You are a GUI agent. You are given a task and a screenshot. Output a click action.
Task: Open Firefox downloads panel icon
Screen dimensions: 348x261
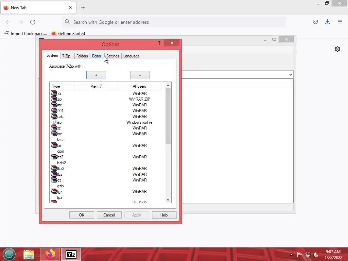tap(327, 22)
